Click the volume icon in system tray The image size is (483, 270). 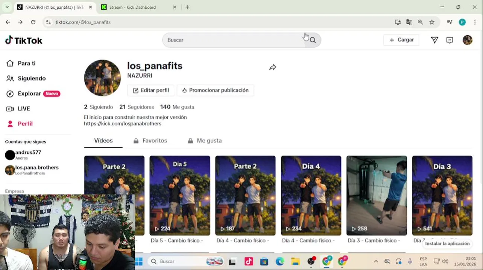click(445, 261)
